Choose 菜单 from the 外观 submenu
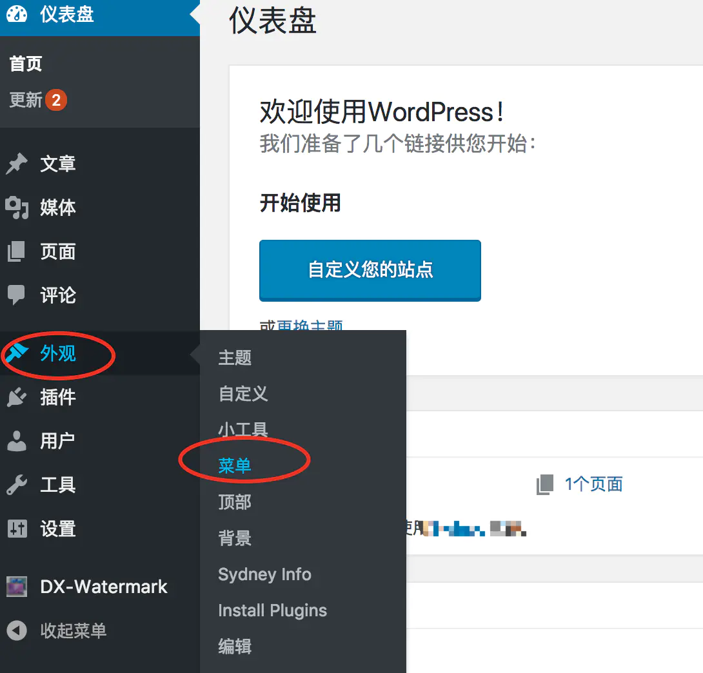703x673 pixels. pyautogui.click(x=235, y=466)
